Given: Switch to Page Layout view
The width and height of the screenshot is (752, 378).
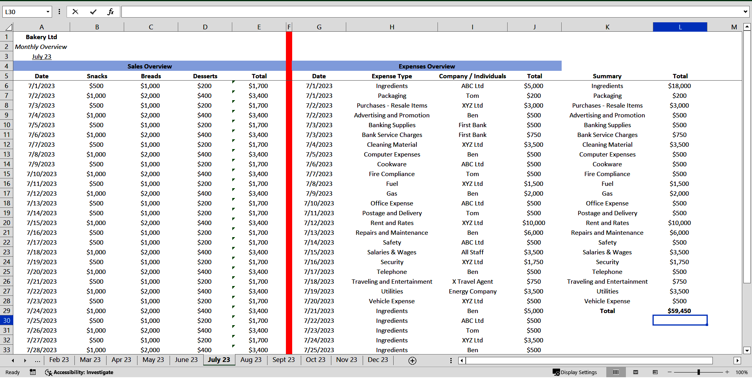Looking at the screenshot, I should [x=636, y=372].
